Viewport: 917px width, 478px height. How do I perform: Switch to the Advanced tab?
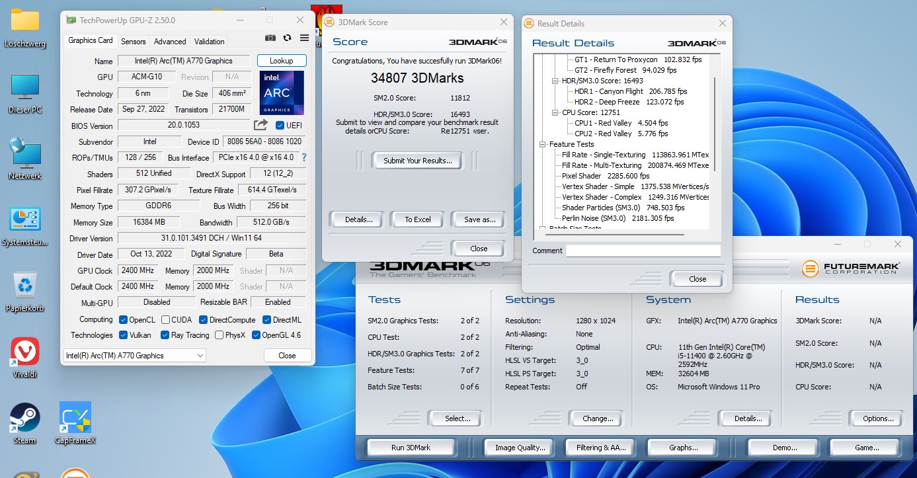[x=170, y=41]
